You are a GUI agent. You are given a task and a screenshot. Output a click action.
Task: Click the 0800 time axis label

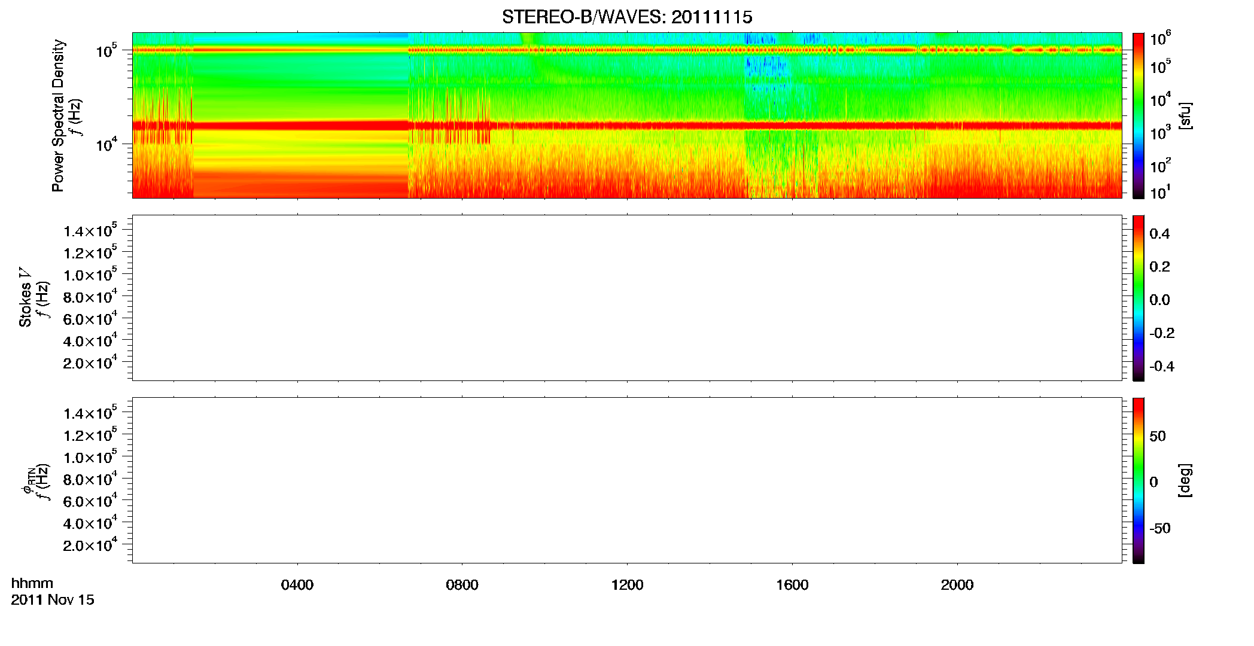(462, 585)
